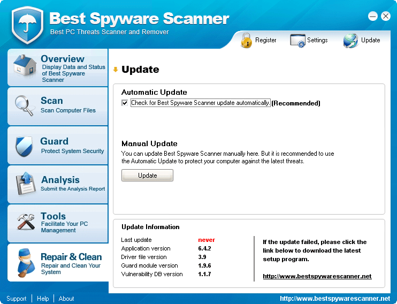Viewport: 397px width, 304px height.
Task: Click the 'Protect System Security' description
Action: (72, 151)
